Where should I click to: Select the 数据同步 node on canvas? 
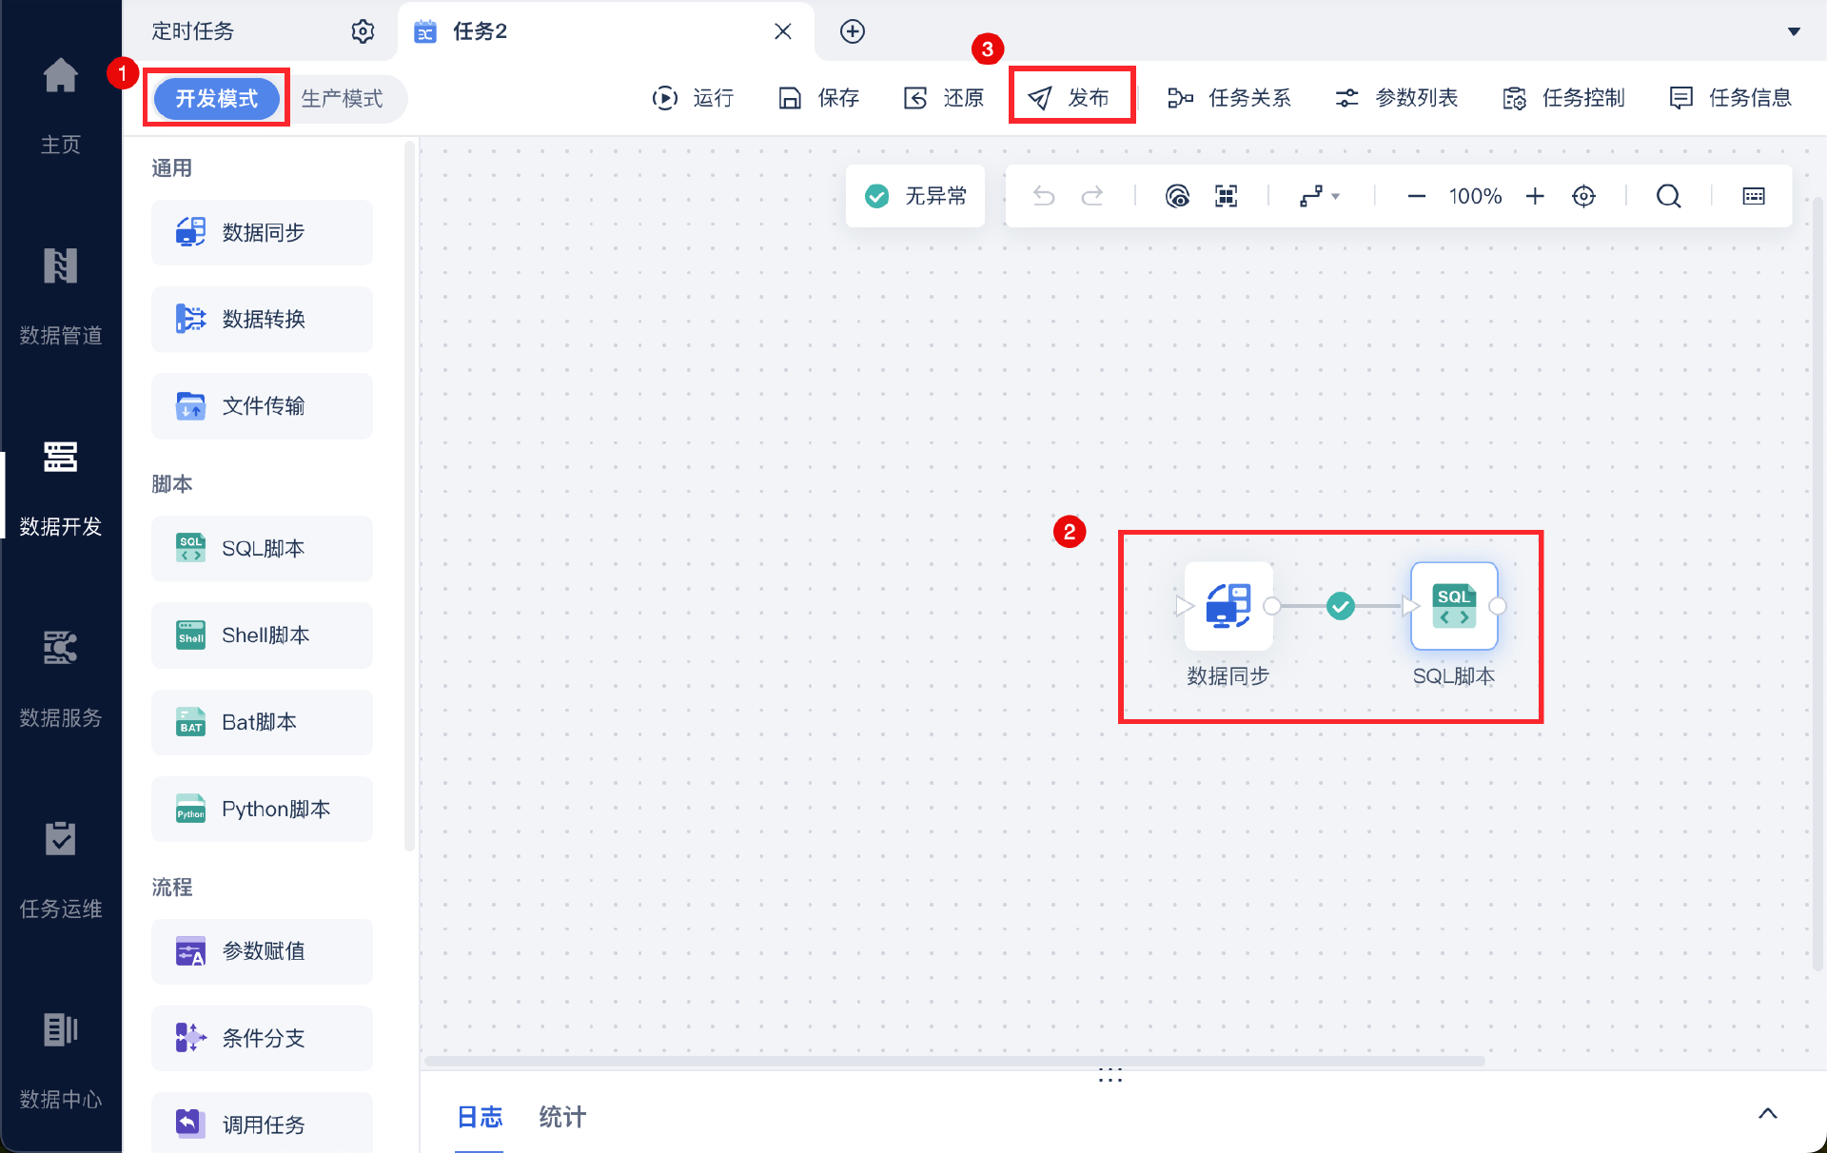pyautogui.click(x=1228, y=606)
